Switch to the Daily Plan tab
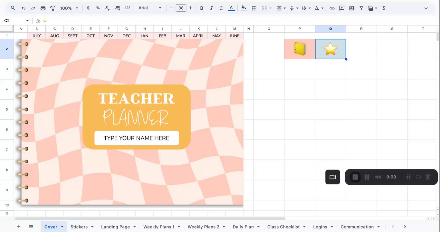440x232 pixels. click(x=243, y=227)
